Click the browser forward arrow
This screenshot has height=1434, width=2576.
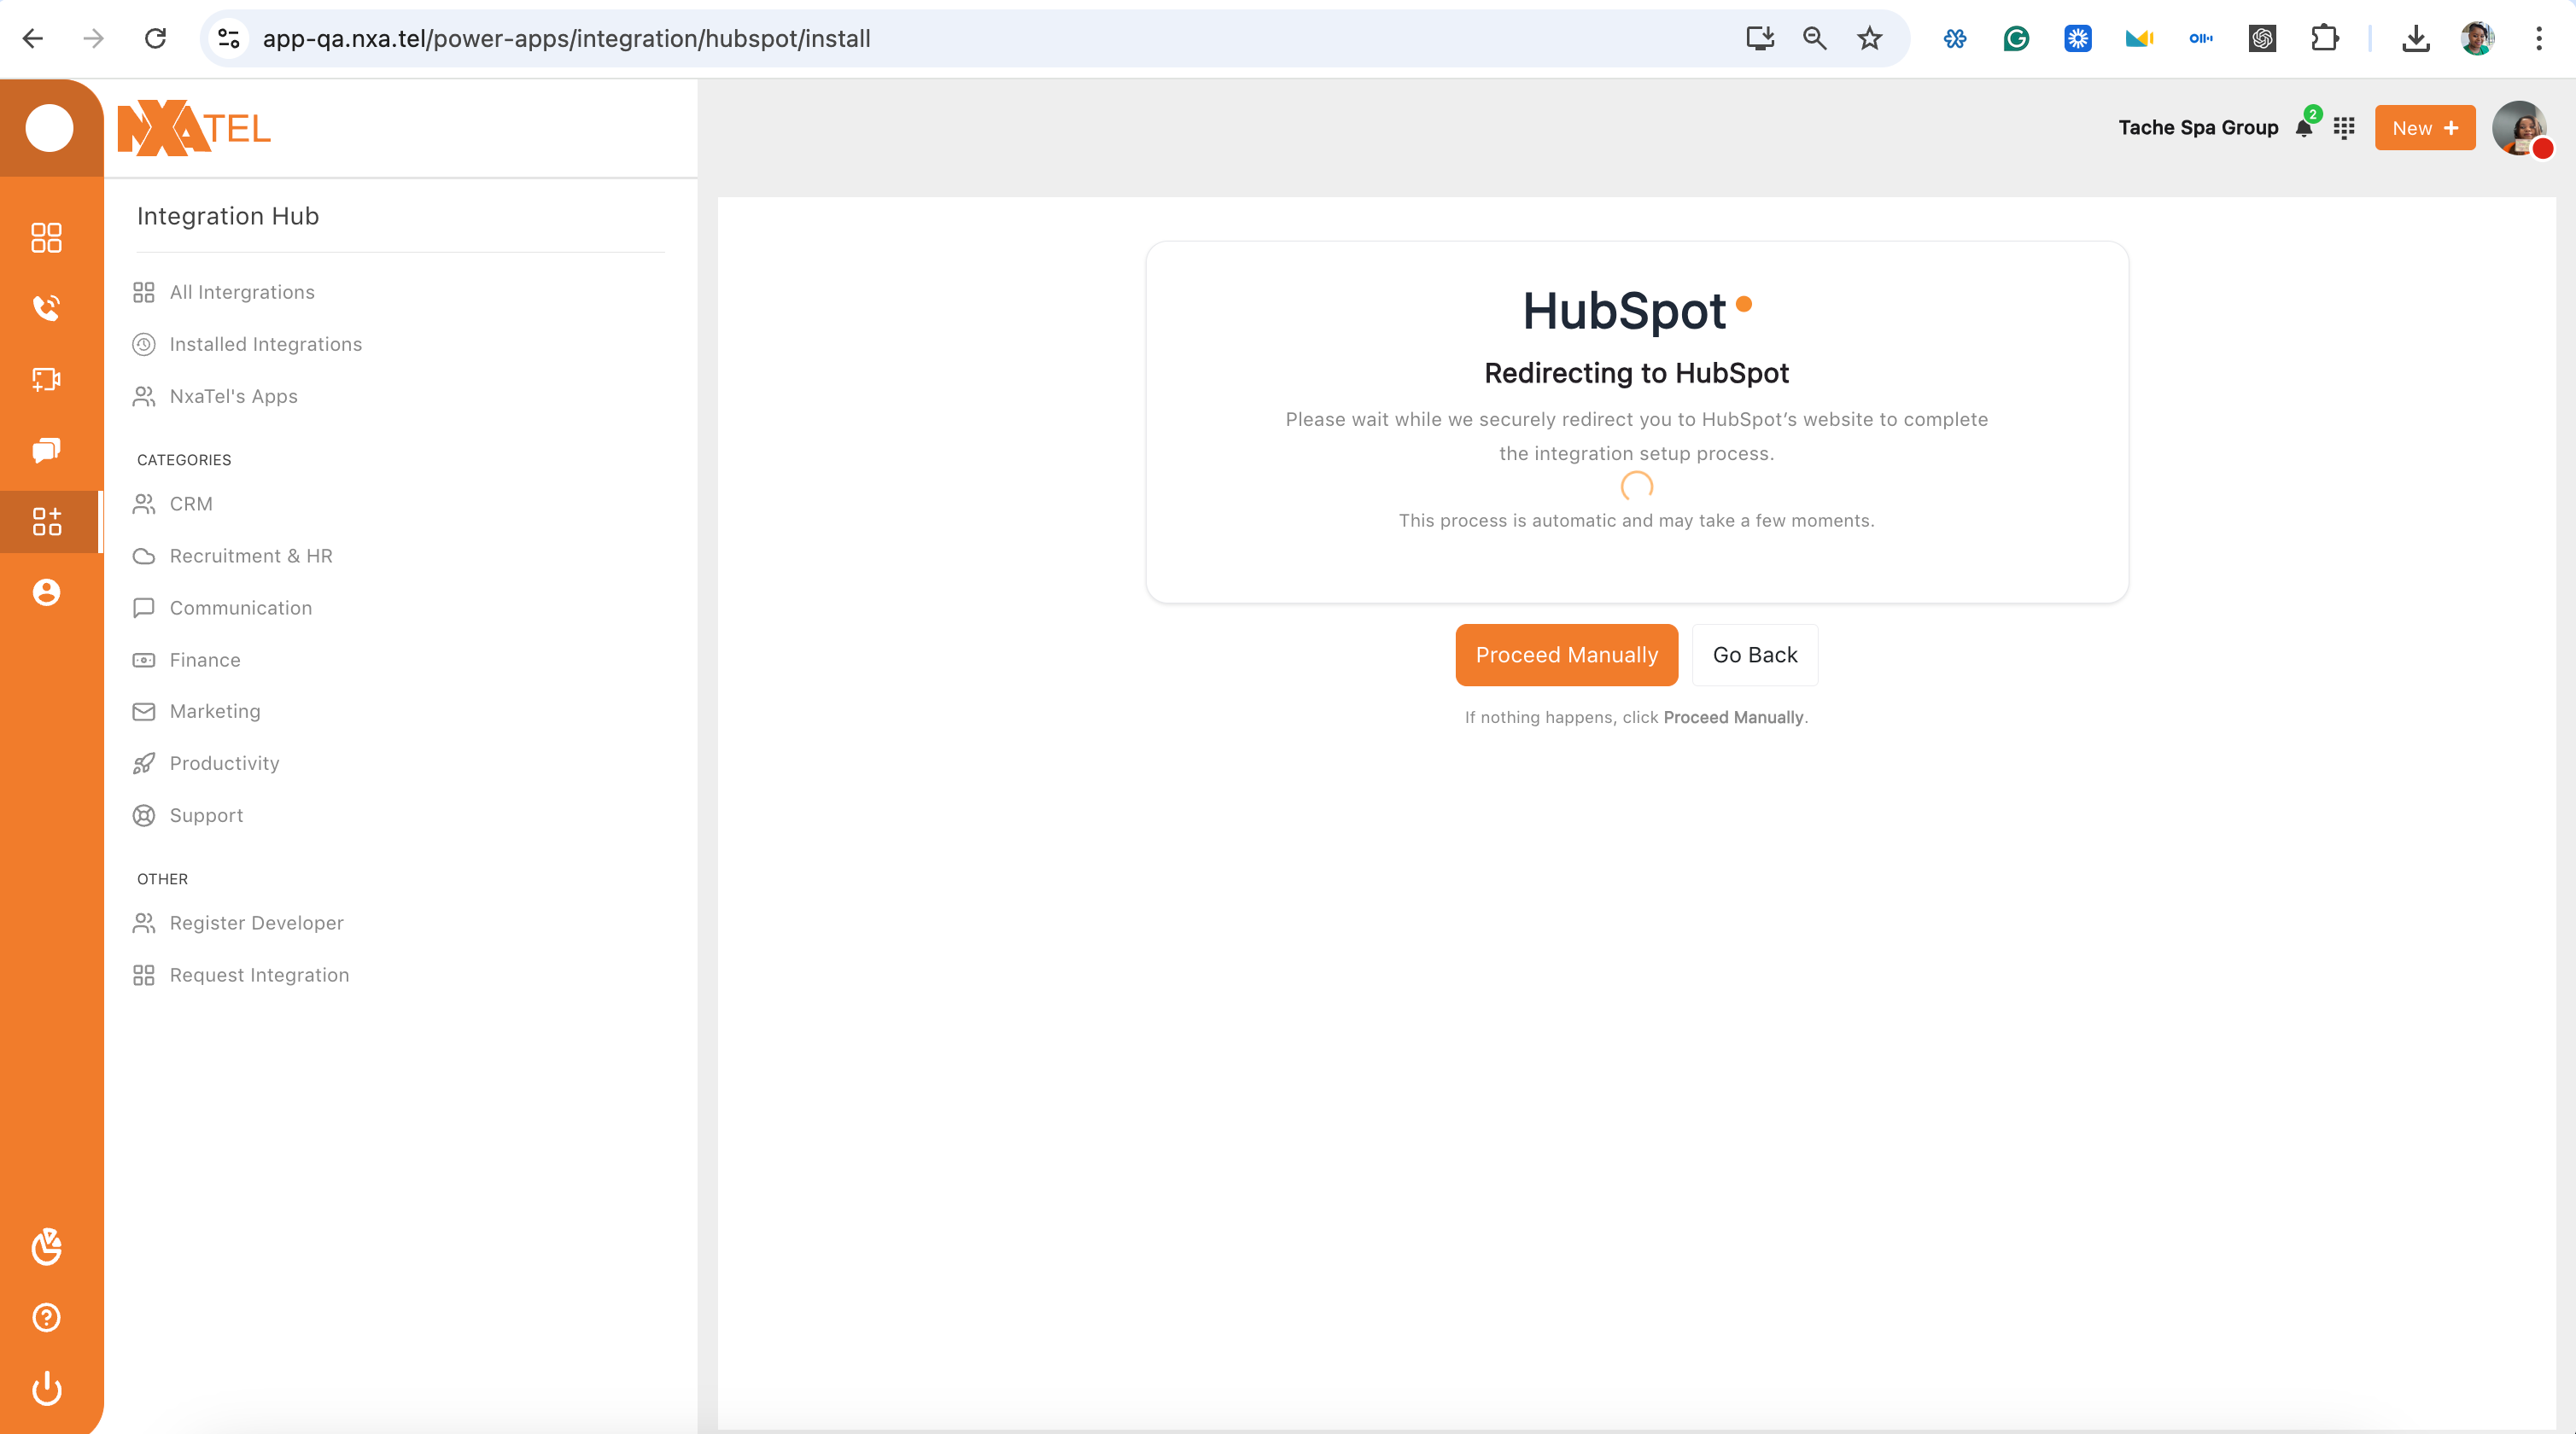pos(93,38)
